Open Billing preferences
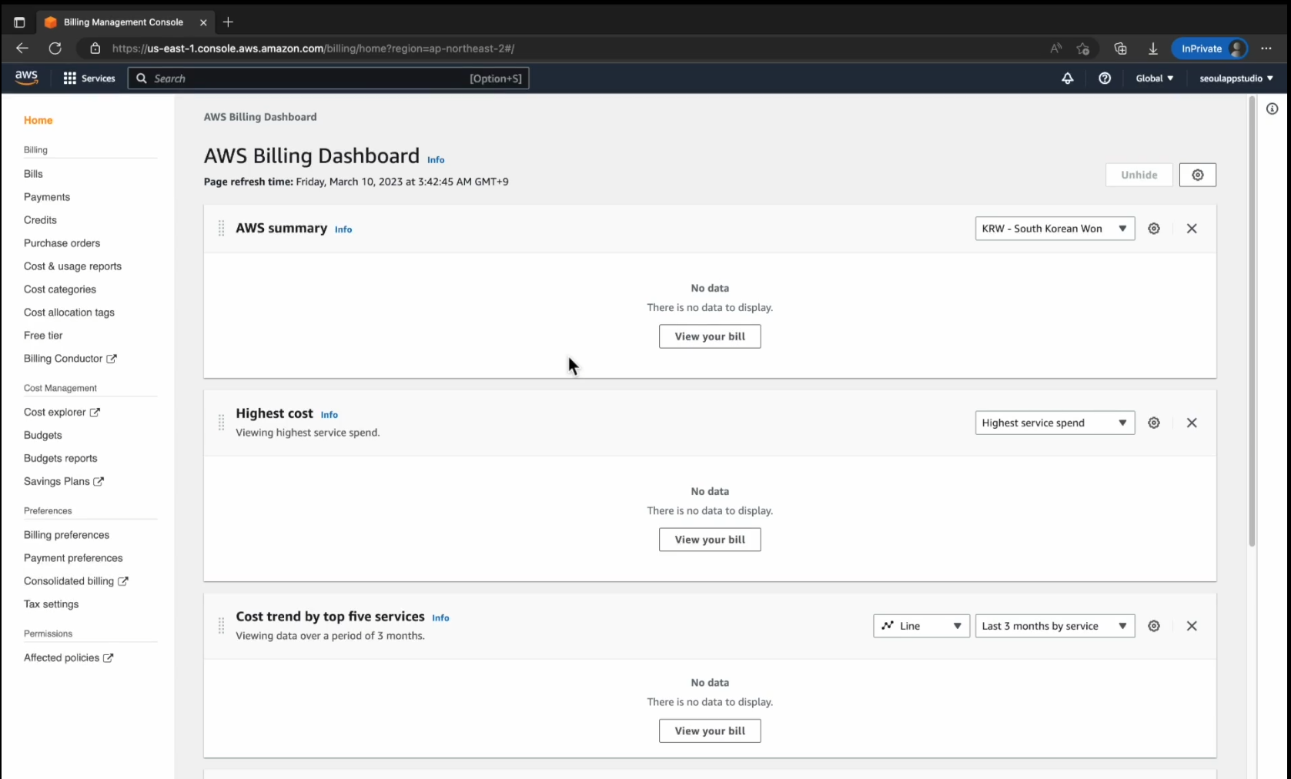 click(66, 535)
